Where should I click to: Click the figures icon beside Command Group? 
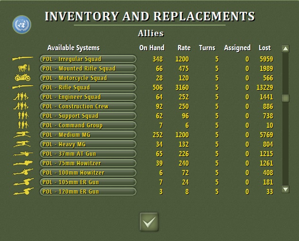click(x=23, y=125)
